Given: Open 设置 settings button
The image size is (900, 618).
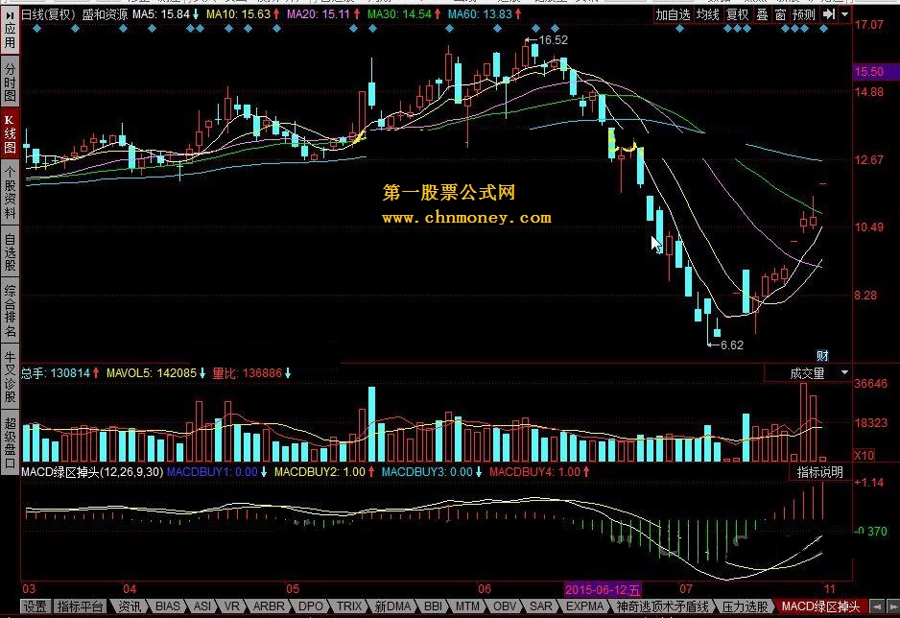Looking at the screenshot, I should 35,606.
